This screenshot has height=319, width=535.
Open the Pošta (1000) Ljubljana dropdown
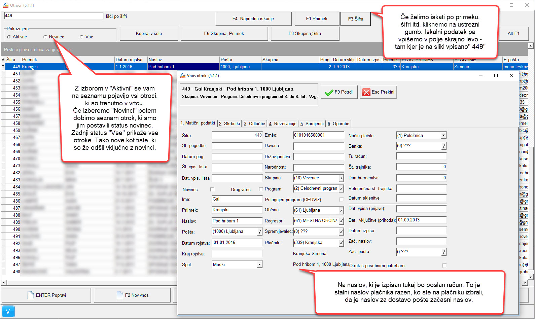coord(260,232)
